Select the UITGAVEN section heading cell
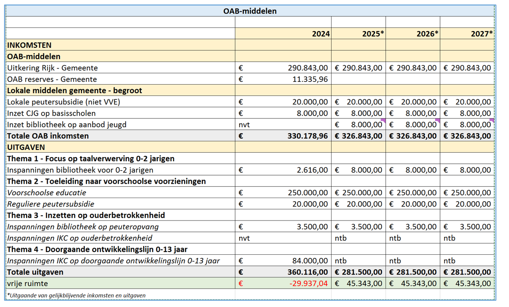Viewport: 509px width, 307px height. pyautogui.click(x=120, y=147)
